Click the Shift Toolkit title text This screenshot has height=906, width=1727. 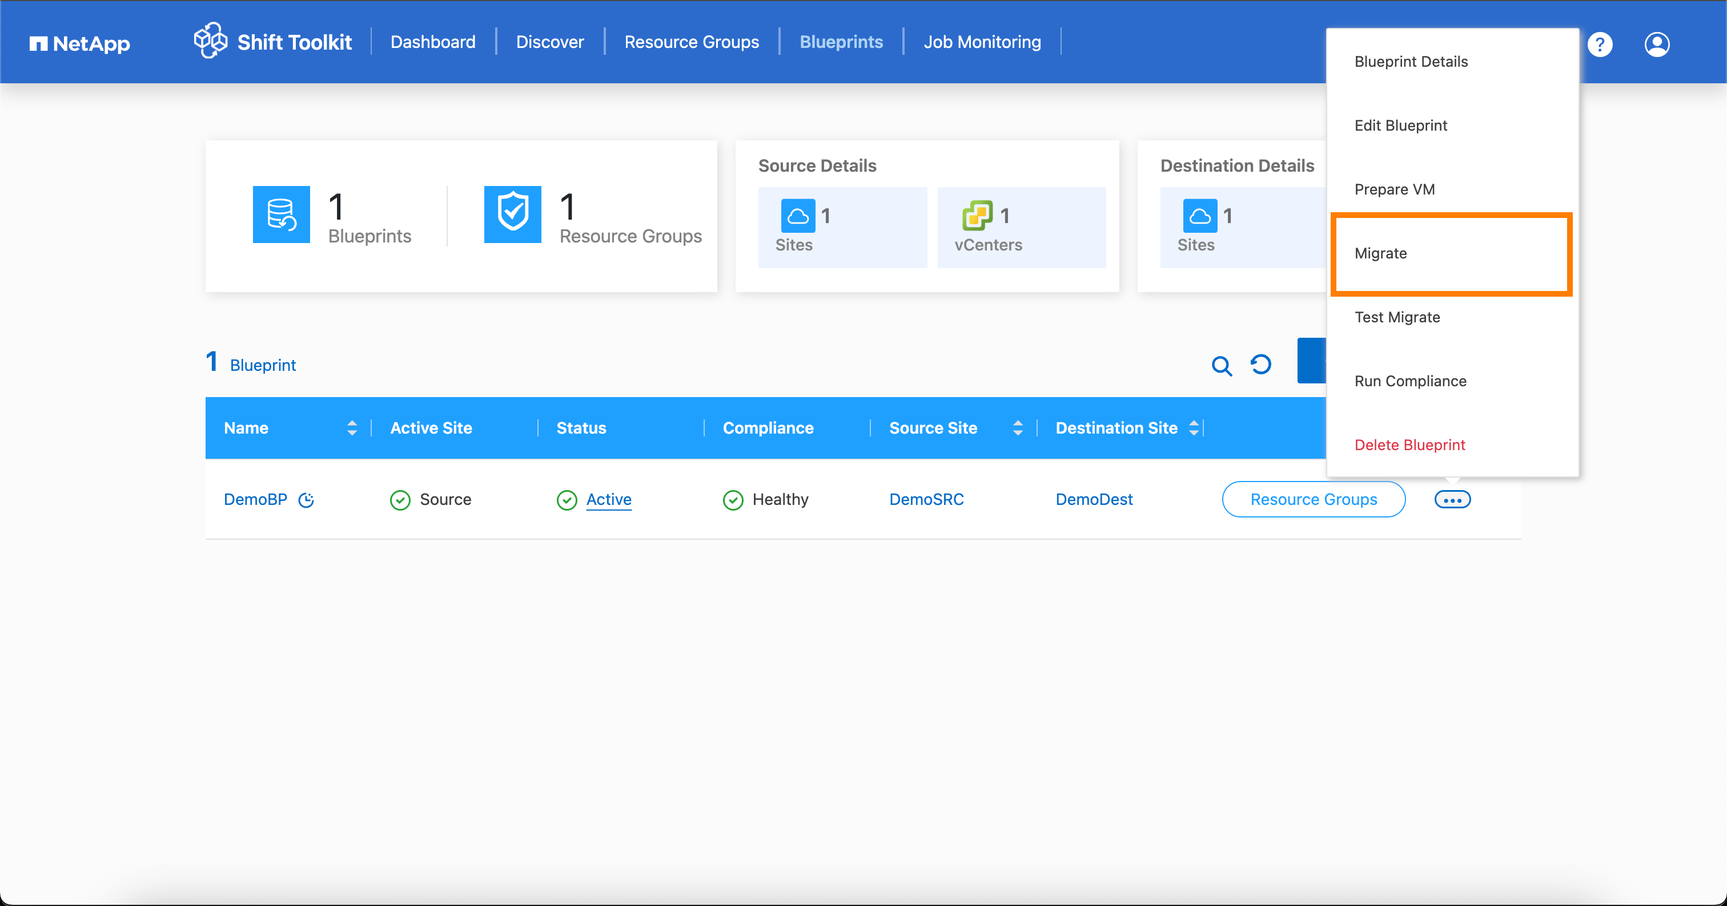click(294, 42)
